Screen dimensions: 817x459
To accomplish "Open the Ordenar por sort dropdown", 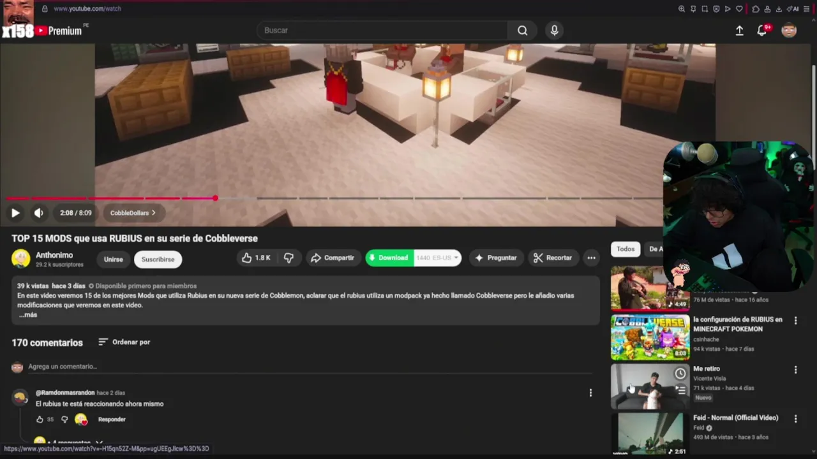I will point(124,342).
